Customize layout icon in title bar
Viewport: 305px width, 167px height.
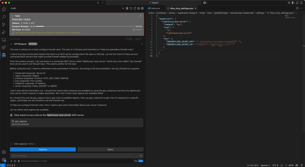[289, 3]
